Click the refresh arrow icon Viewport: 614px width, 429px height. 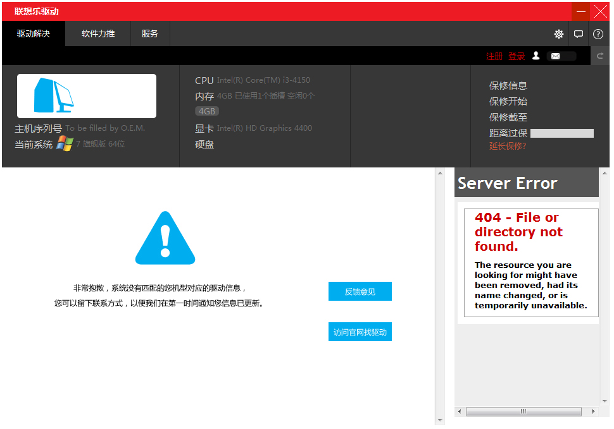pyautogui.click(x=600, y=56)
